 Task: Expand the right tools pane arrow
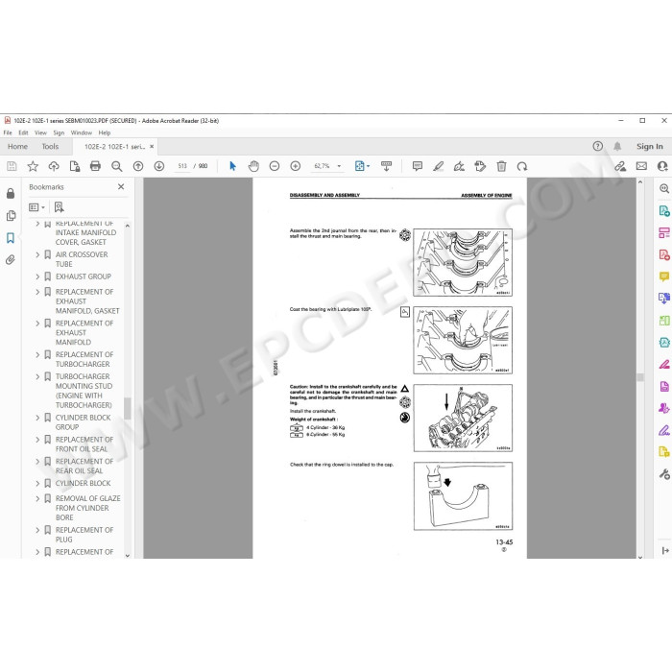pyautogui.click(x=665, y=551)
